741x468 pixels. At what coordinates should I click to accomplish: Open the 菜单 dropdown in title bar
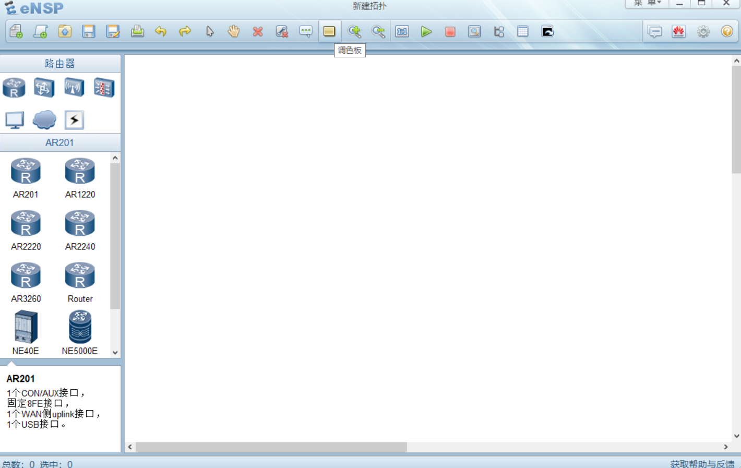click(x=648, y=3)
